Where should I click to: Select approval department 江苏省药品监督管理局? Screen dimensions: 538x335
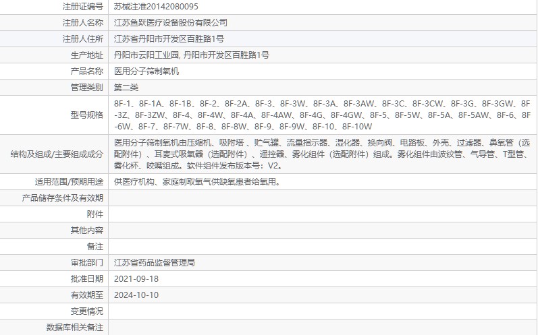coord(155,262)
